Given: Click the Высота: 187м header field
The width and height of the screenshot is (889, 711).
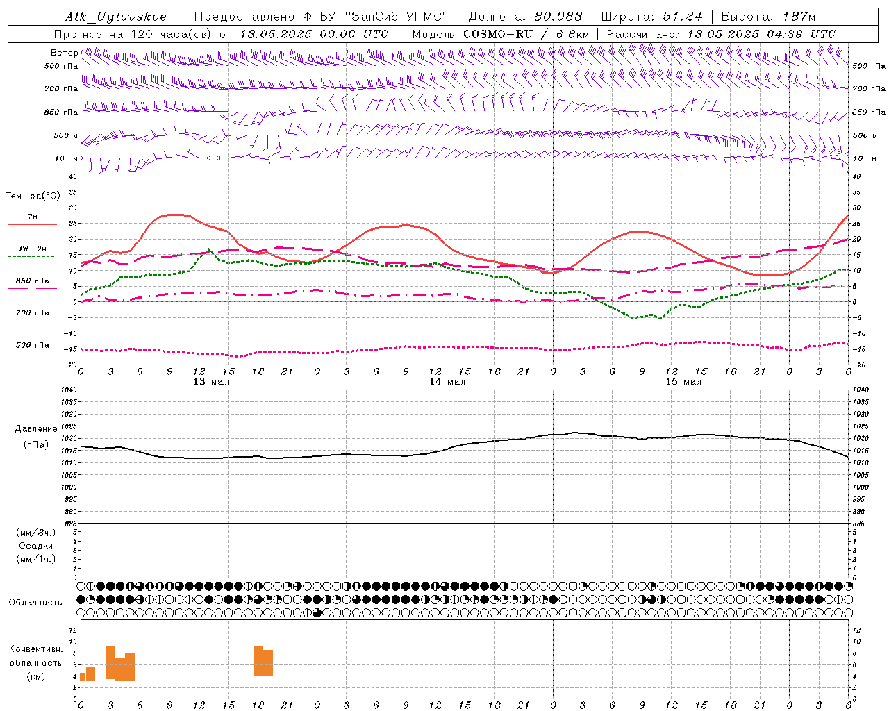Looking at the screenshot, I should coord(768,17).
